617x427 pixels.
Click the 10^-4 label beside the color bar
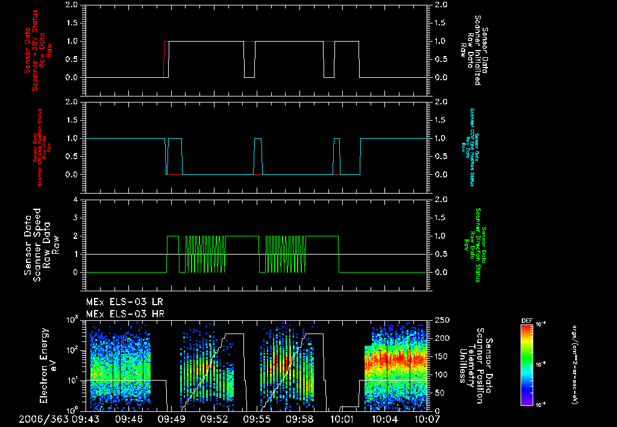coord(540,324)
